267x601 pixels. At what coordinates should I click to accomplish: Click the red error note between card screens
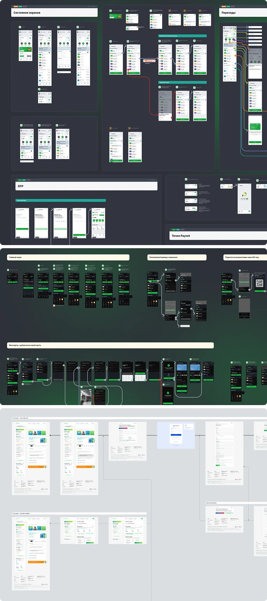[149, 61]
